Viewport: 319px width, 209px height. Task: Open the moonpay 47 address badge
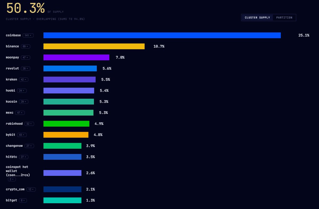(x=26, y=57)
